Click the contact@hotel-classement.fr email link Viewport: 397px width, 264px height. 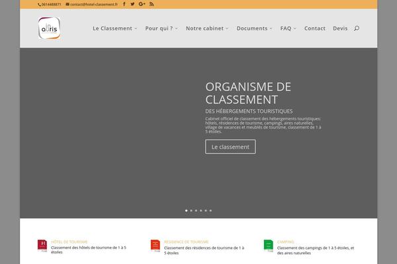click(x=92, y=5)
